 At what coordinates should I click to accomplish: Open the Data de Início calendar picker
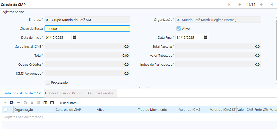(74, 37)
